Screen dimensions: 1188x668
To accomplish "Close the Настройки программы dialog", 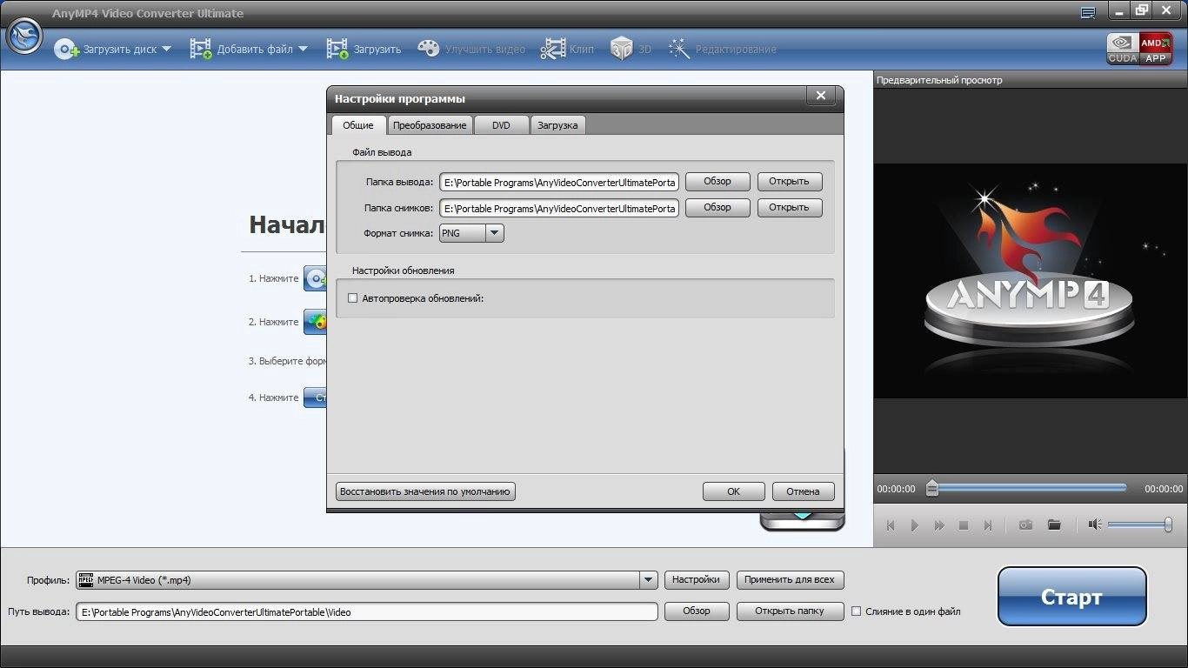I will (x=821, y=97).
